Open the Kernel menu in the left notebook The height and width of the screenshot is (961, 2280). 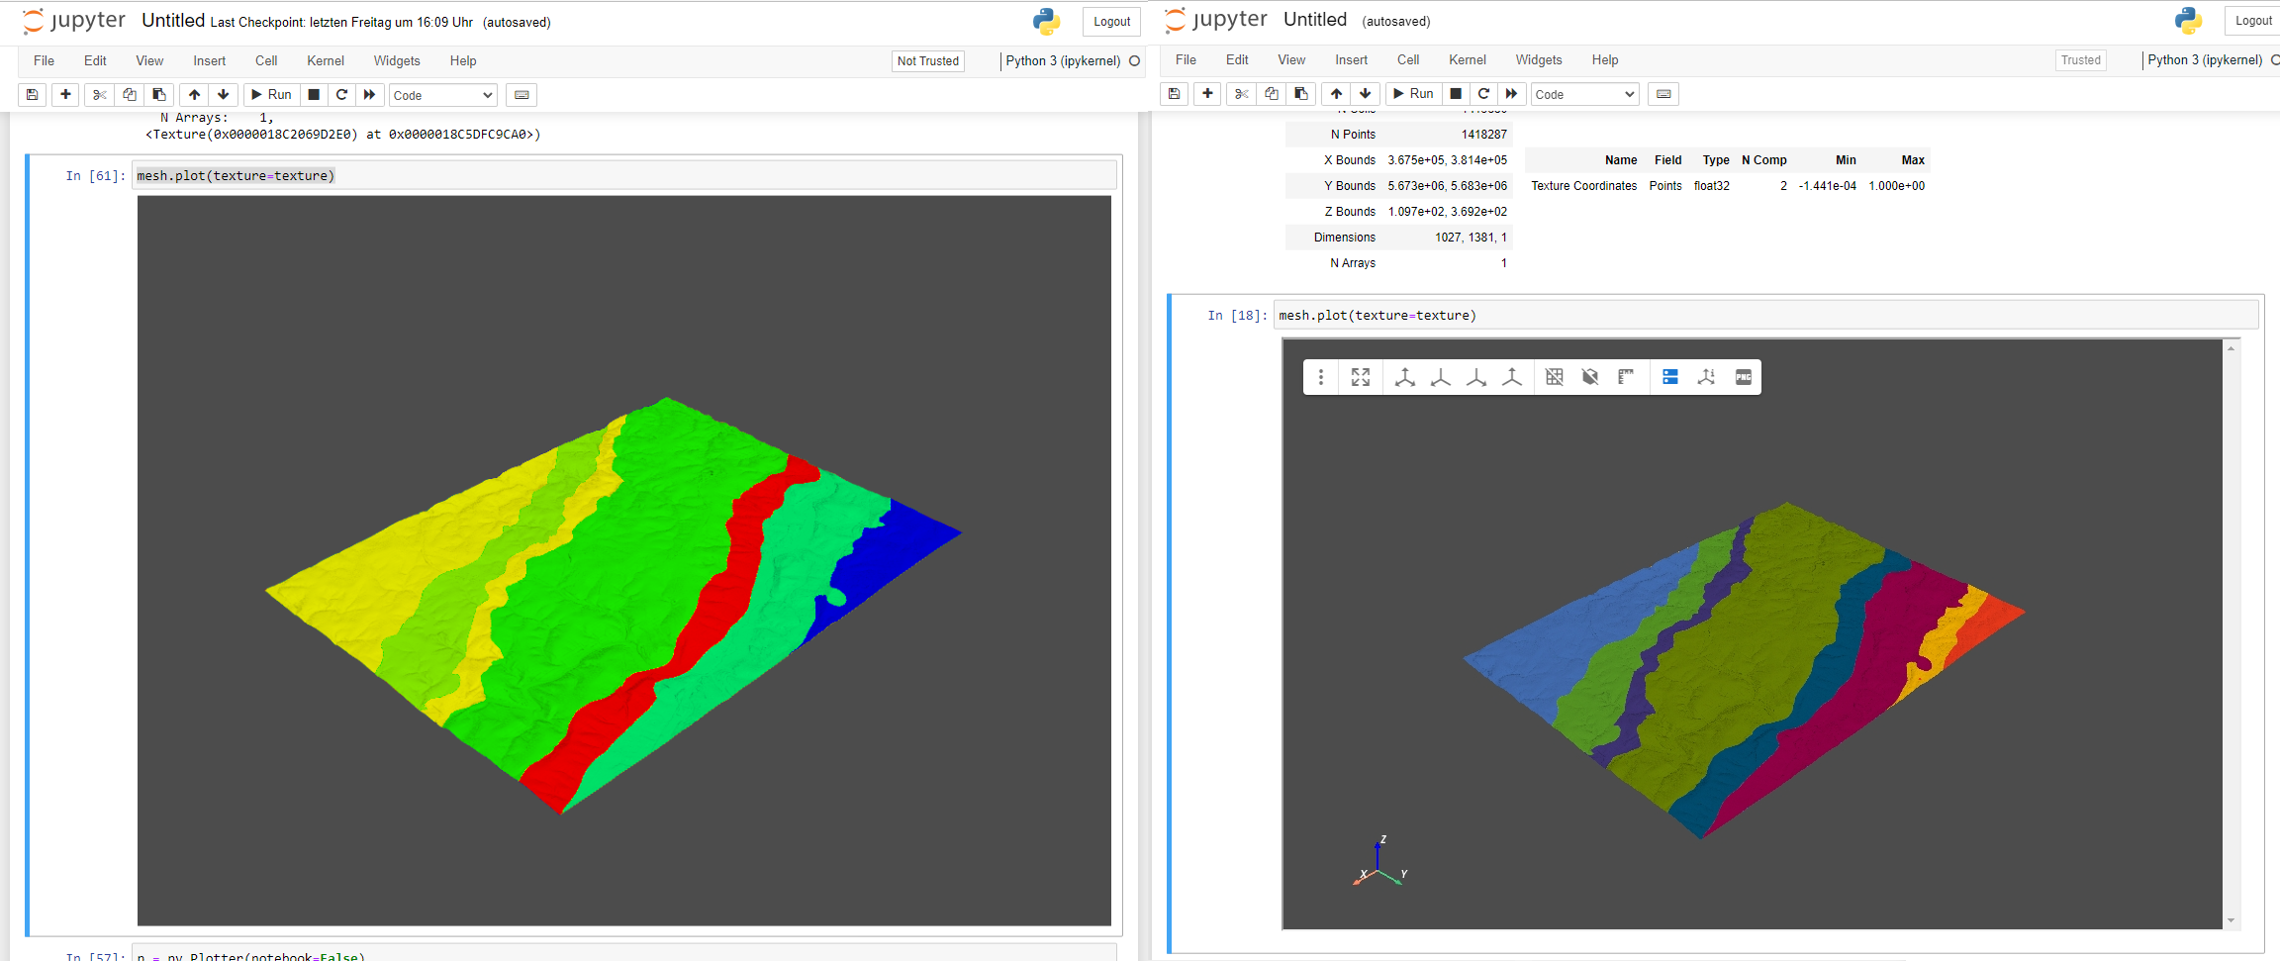[326, 61]
